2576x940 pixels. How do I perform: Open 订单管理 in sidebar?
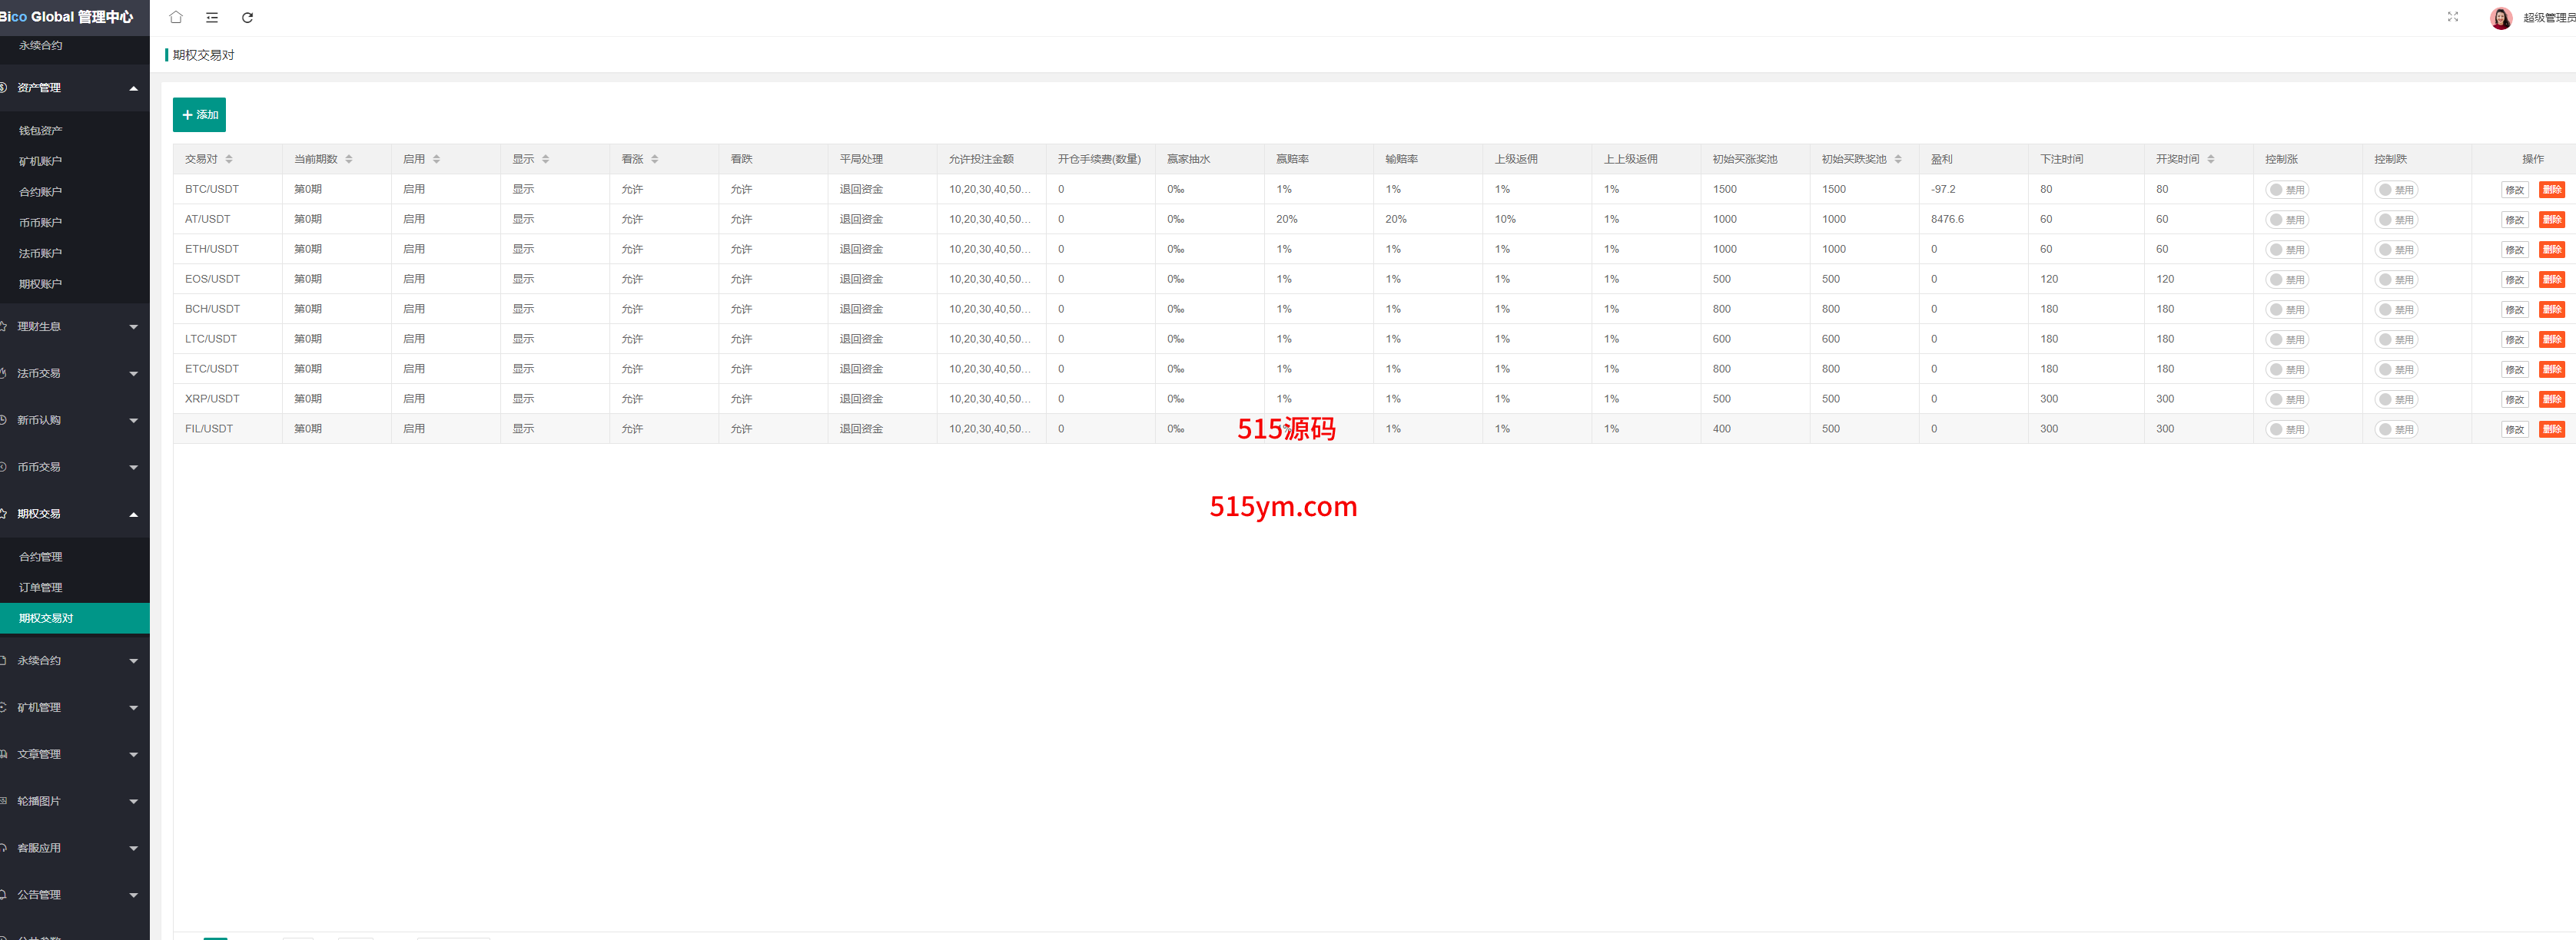[41, 587]
